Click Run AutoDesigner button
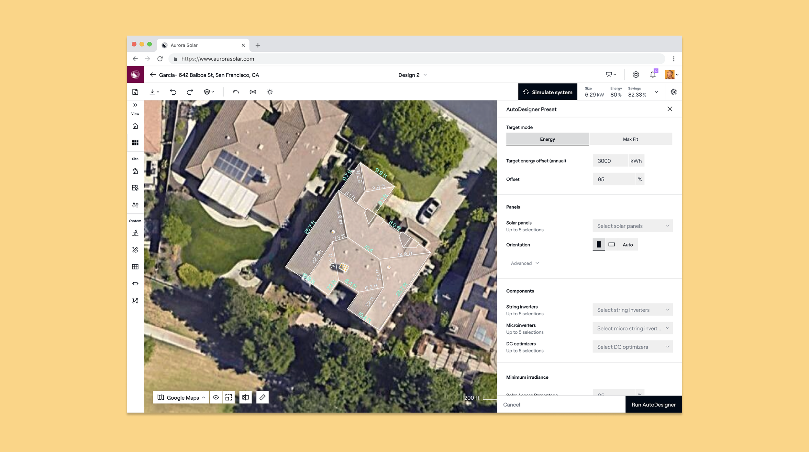This screenshot has height=452, width=809. (653, 405)
